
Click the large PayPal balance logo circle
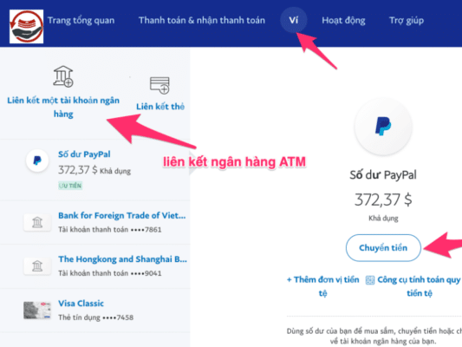[x=383, y=126]
